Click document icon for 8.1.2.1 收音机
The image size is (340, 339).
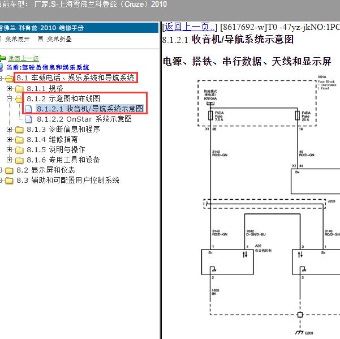tap(29, 109)
